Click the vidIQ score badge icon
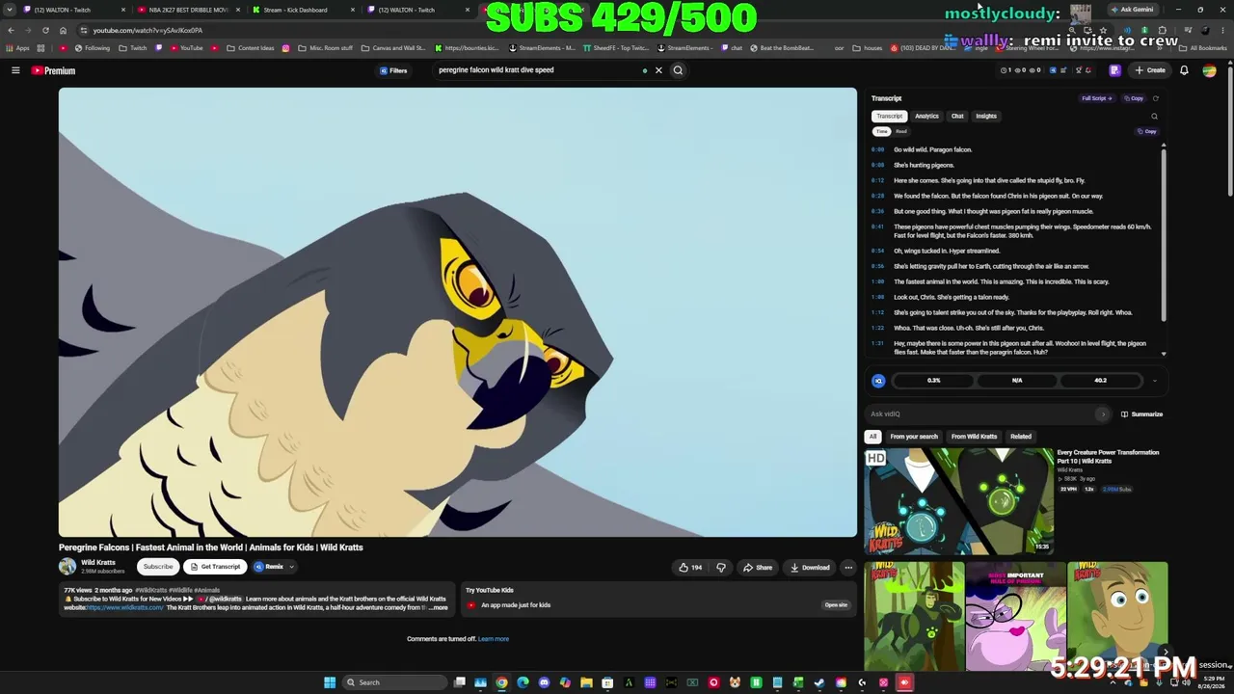Image resolution: width=1234 pixels, height=694 pixels. pyautogui.click(x=878, y=381)
